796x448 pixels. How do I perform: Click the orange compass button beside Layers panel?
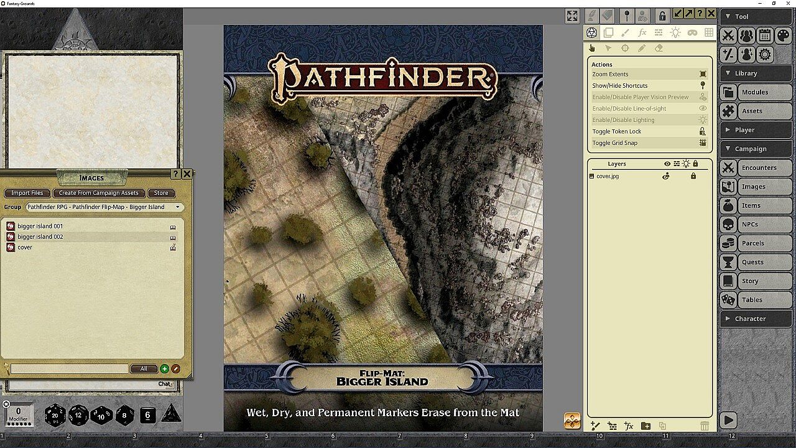coord(572,421)
